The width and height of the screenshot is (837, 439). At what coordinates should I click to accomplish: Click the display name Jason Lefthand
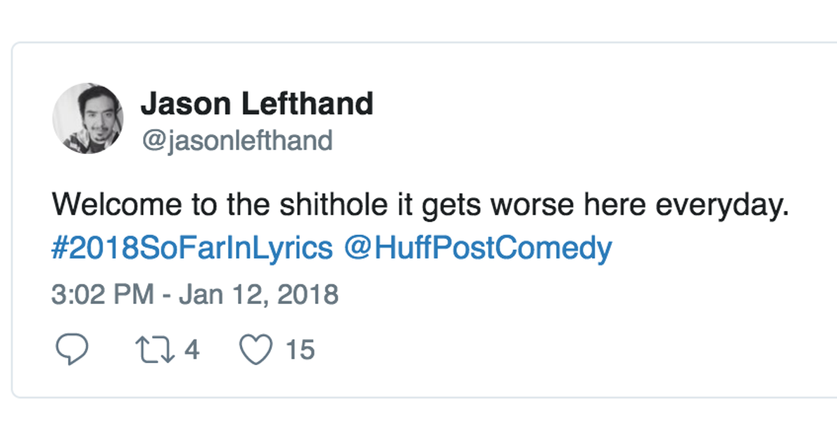[x=257, y=105]
